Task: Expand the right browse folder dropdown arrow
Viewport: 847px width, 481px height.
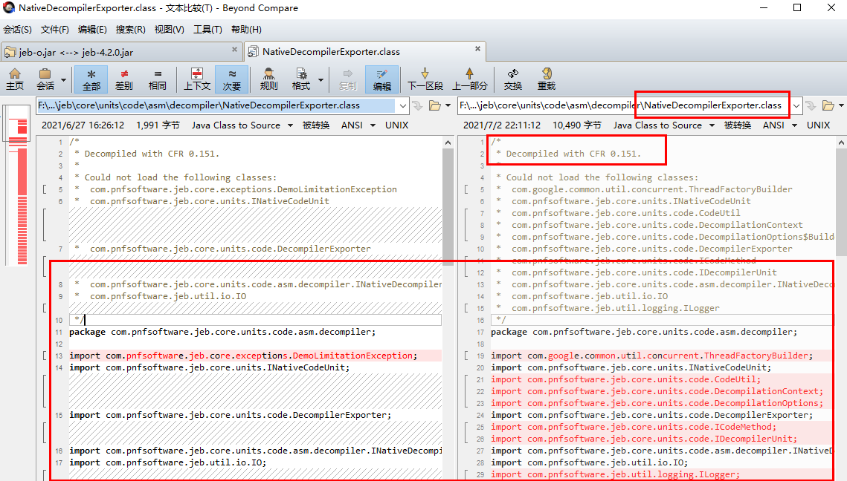Action: (841, 105)
